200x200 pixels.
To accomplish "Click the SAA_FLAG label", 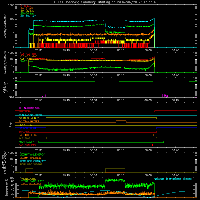I will [x=24, y=131].
